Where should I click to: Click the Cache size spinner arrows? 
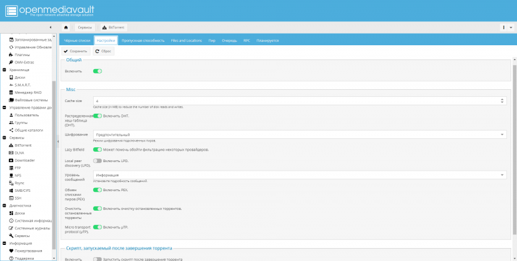point(502,101)
